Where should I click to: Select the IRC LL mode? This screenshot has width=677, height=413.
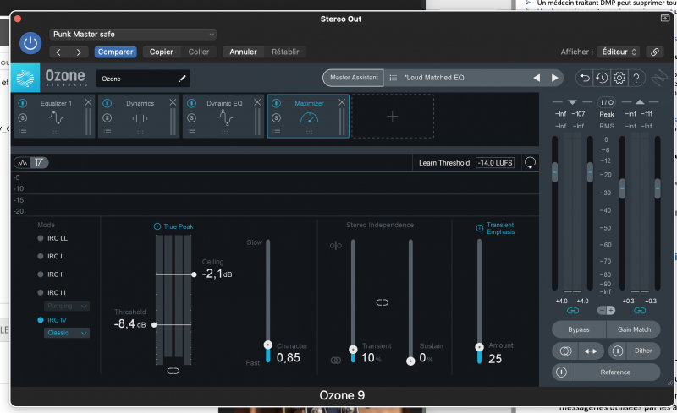click(x=41, y=238)
